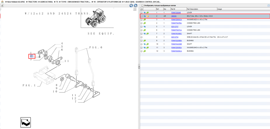
Task: Mark the ref 1 LEVER row circle
Action: pos(141,13)
